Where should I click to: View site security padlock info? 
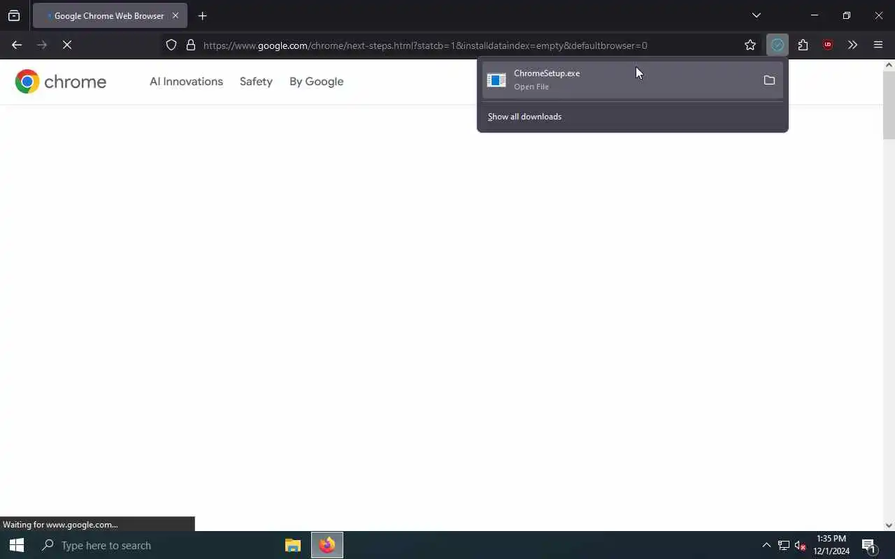coord(190,45)
